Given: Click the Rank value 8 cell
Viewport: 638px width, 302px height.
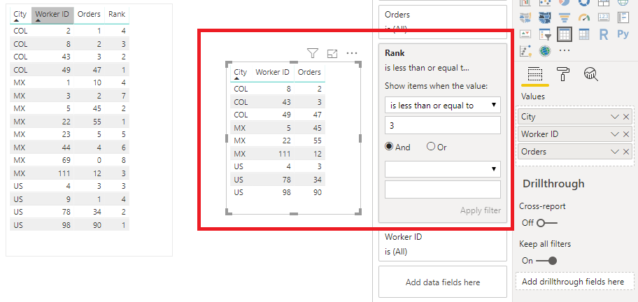Looking at the screenshot, I should point(117,161).
